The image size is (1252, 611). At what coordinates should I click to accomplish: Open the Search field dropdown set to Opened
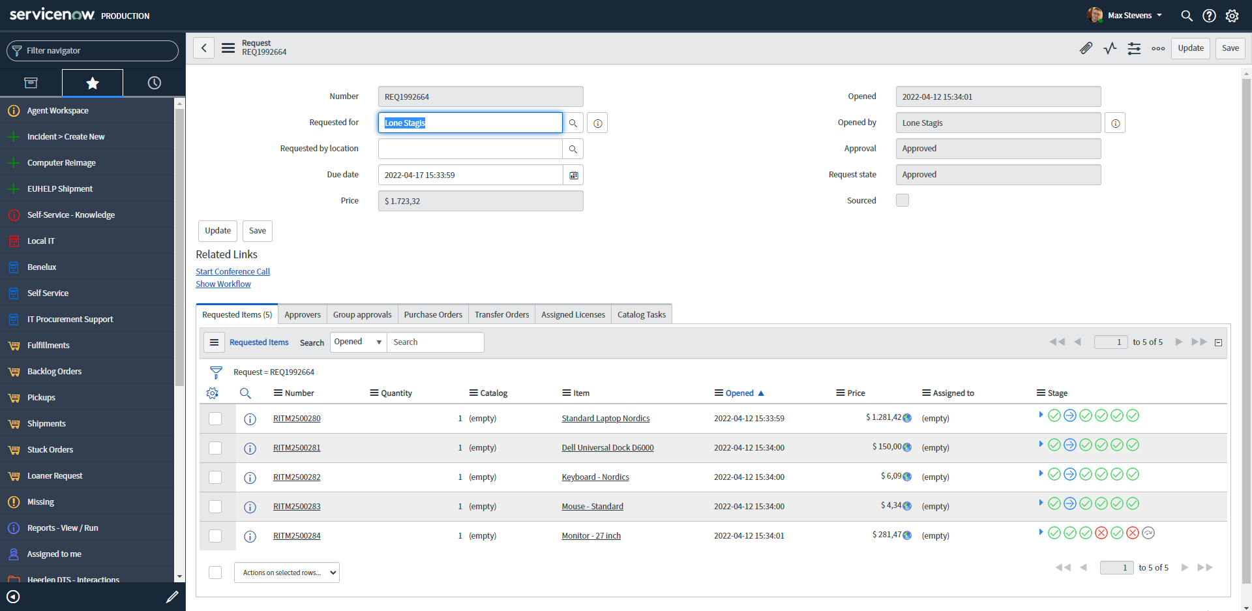coord(358,342)
